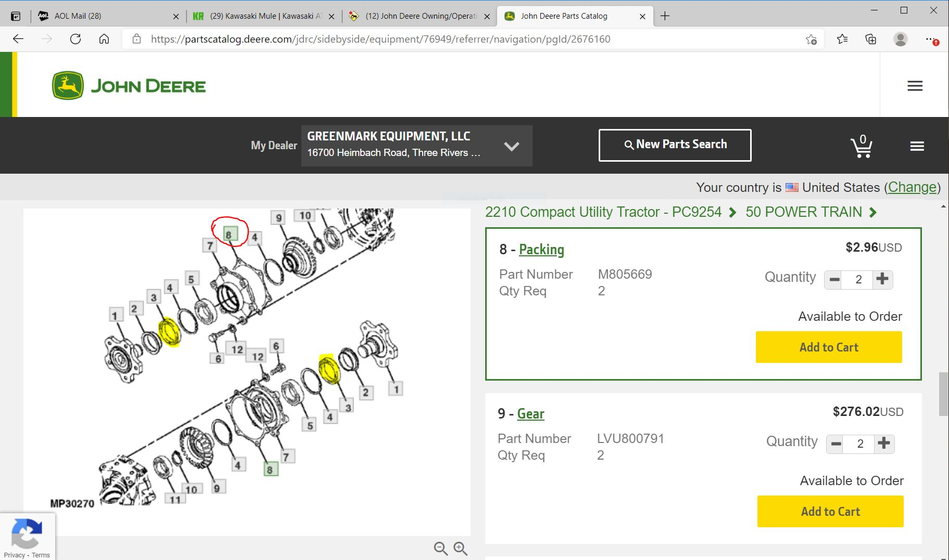The image size is (949, 560).
Task: Open the Packing part link
Action: (x=541, y=250)
